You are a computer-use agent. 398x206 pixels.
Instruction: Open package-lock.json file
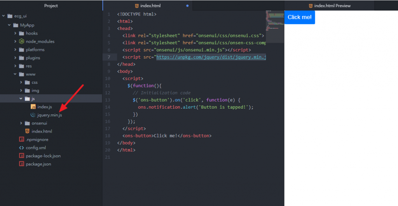tap(43, 156)
